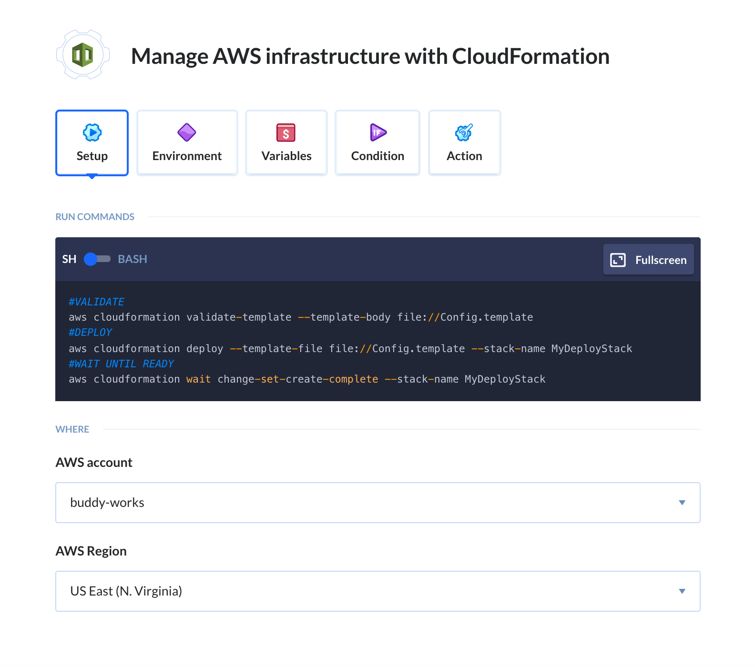Select the BASH label
The image size is (755, 667).
click(133, 259)
